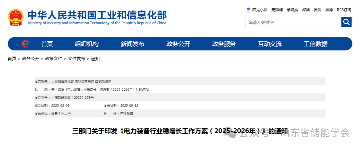Open the 工信数据 navigation menu item
This screenshot has width=361, height=147.
[x=316, y=44]
